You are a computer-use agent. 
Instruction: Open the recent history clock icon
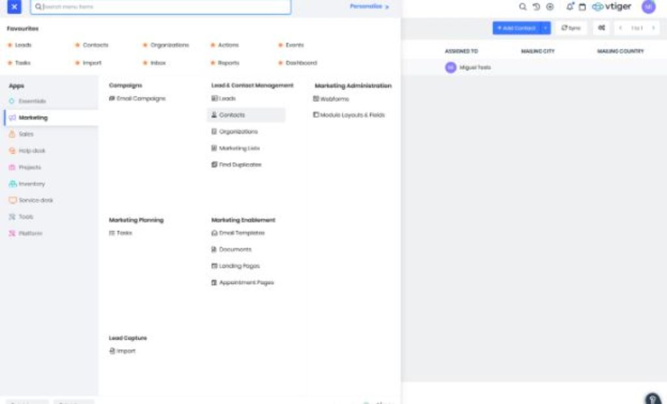(x=536, y=7)
